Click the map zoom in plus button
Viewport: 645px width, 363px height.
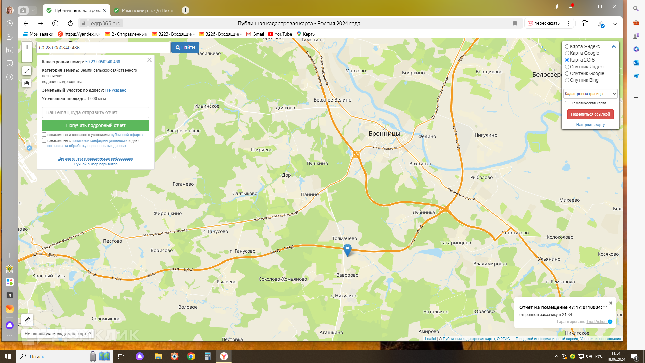coord(27,47)
